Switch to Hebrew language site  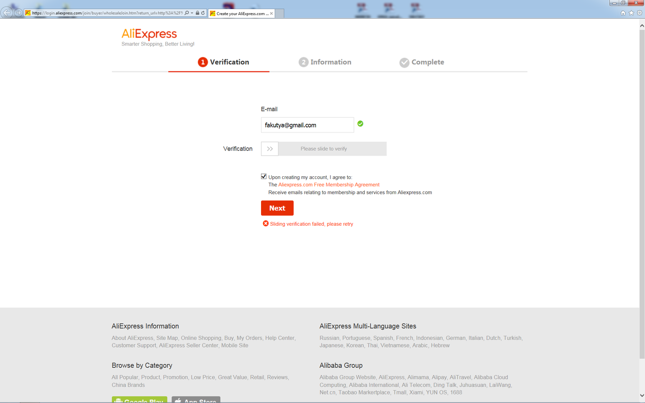pos(440,346)
